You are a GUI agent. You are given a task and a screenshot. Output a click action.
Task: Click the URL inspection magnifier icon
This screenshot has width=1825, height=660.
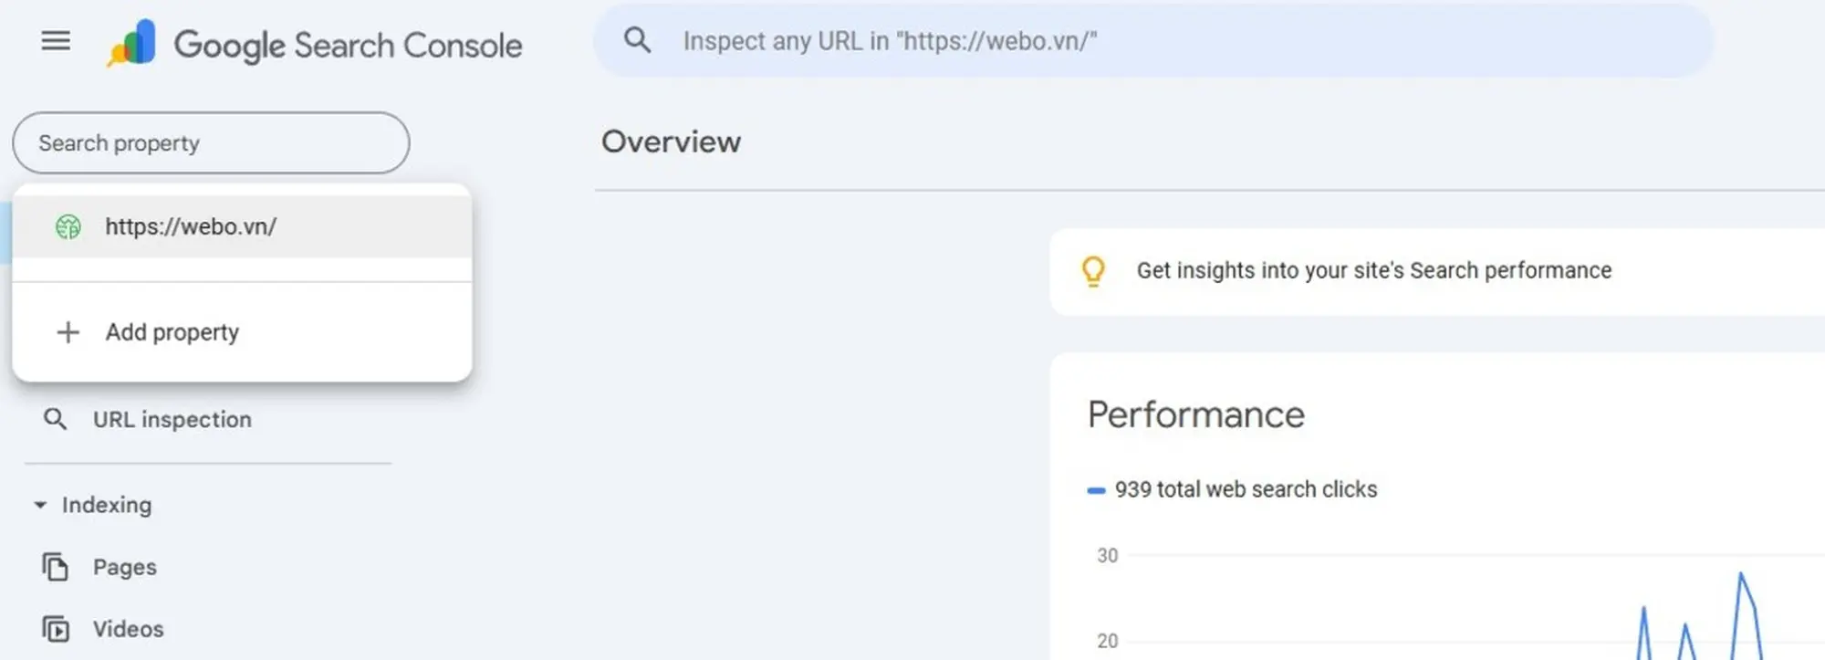(56, 419)
